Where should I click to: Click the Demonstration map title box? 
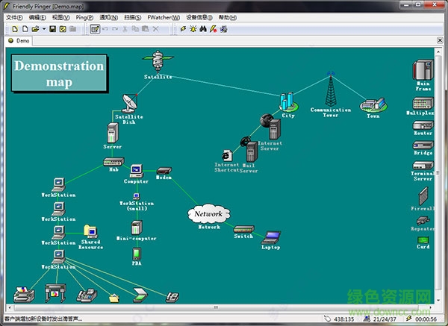click(x=58, y=72)
